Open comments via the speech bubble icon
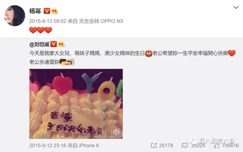This screenshot has height=152, width=243. point(185,146)
